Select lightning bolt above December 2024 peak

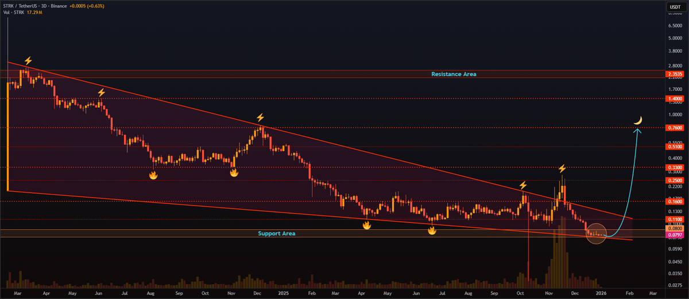point(260,117)
